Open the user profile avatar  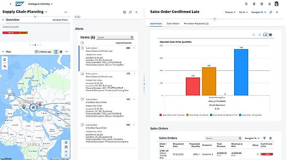coord(276,4)
